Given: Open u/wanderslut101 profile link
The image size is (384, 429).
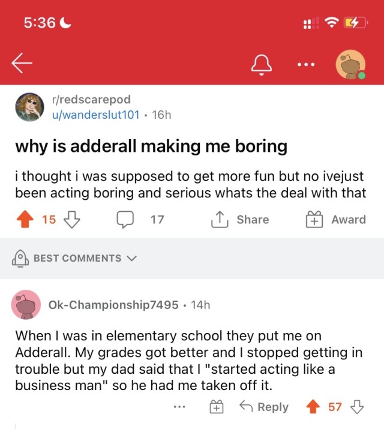Looking at the screenshot, I should [x=96, y=114].
